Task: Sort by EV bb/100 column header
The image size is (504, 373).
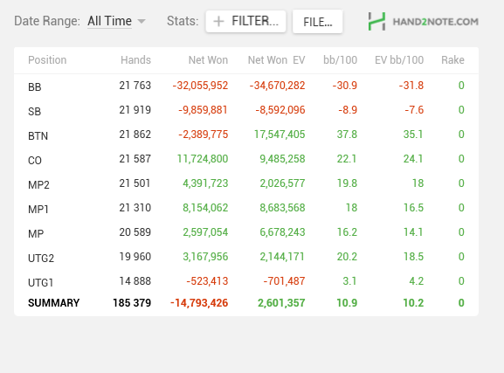Action: [x=399, y=60]
